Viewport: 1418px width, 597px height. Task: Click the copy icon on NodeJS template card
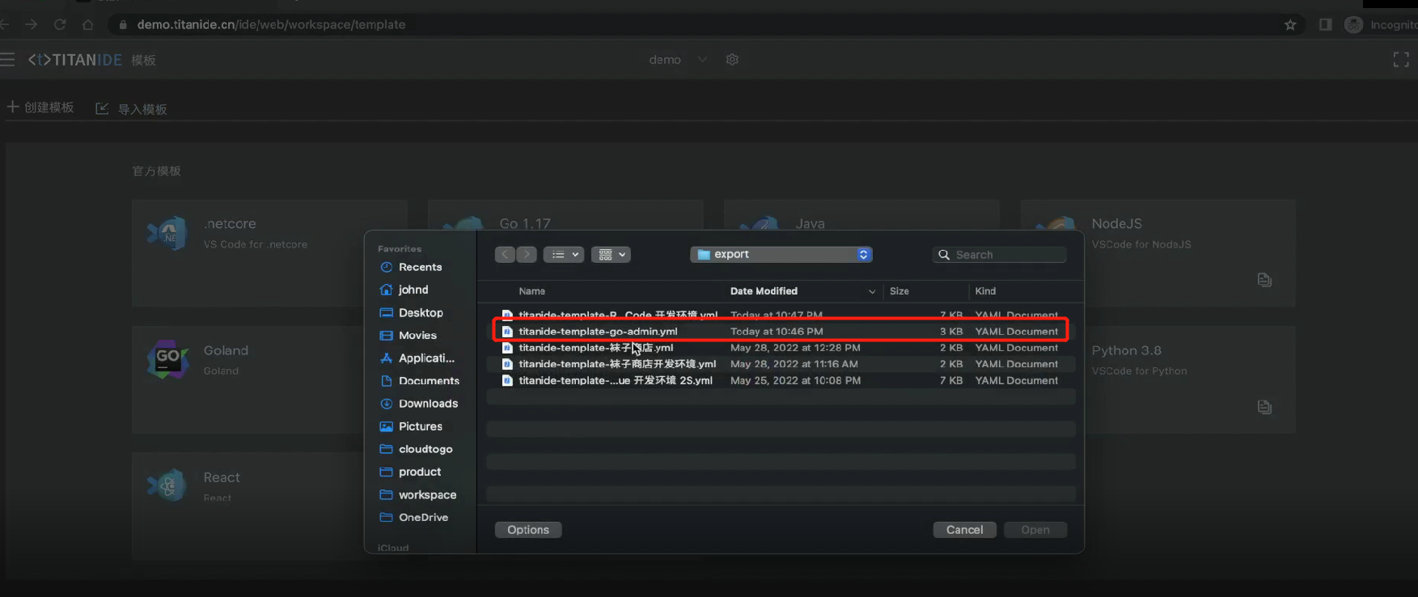coord(1264,280)
